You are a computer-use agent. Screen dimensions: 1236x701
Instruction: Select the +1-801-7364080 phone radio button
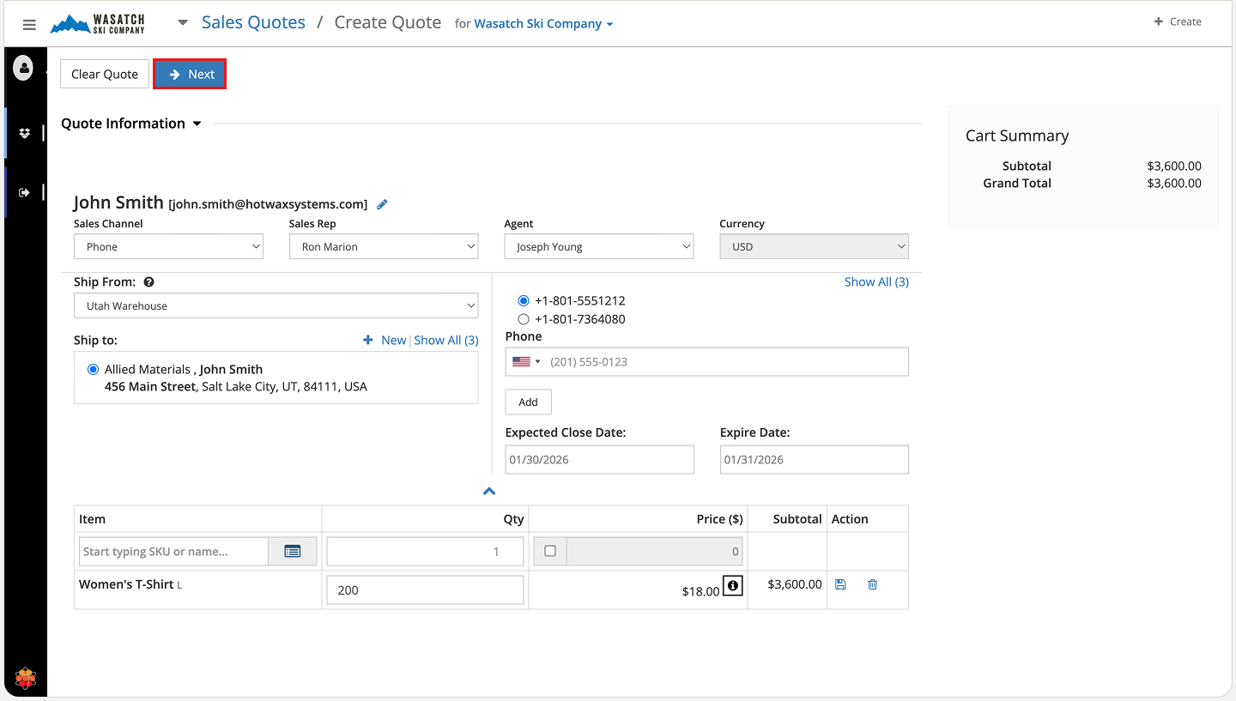point(524,319)
